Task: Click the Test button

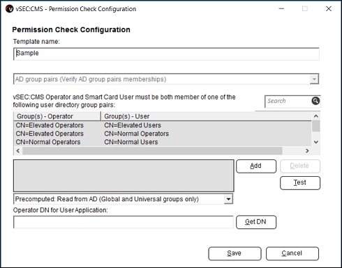Action: 300,183
